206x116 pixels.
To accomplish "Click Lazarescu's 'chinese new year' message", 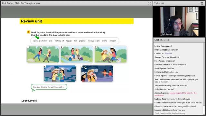I will 178,102.
